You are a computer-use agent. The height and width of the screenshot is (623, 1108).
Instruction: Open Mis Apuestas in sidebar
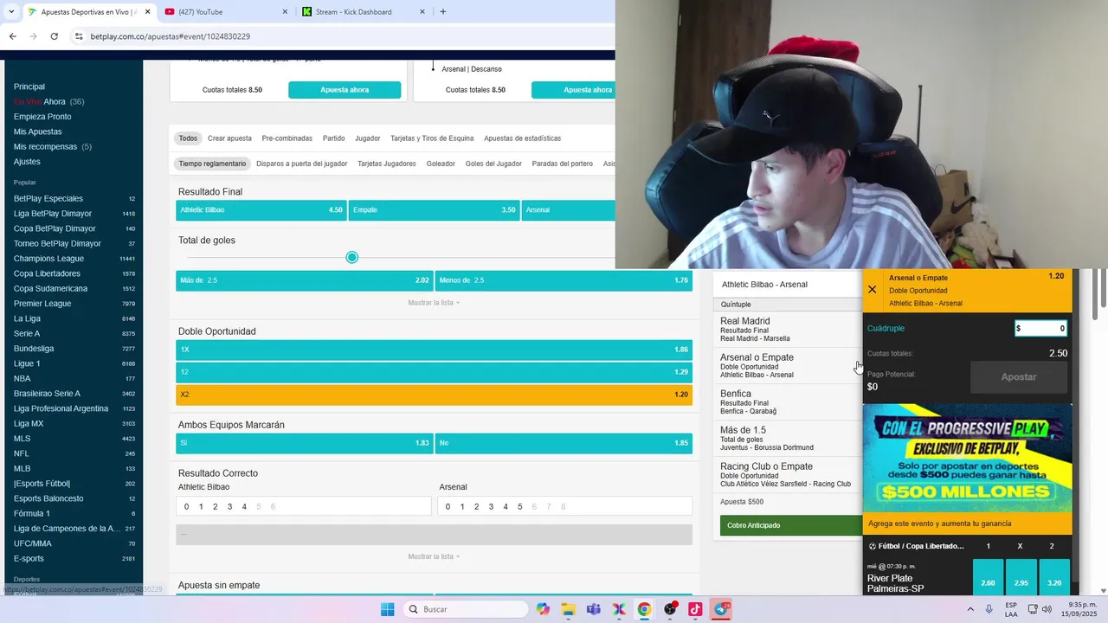(x=38, y=132)
